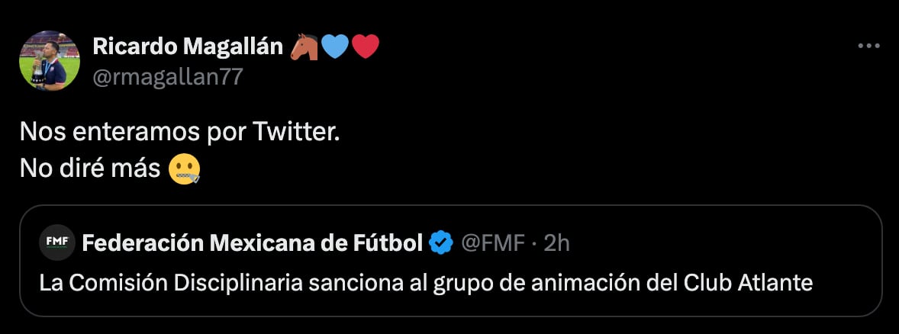Open the 2h timestamp of quoted tweet
Viewport: 899px width, 334px height.
tap(557, 243)
